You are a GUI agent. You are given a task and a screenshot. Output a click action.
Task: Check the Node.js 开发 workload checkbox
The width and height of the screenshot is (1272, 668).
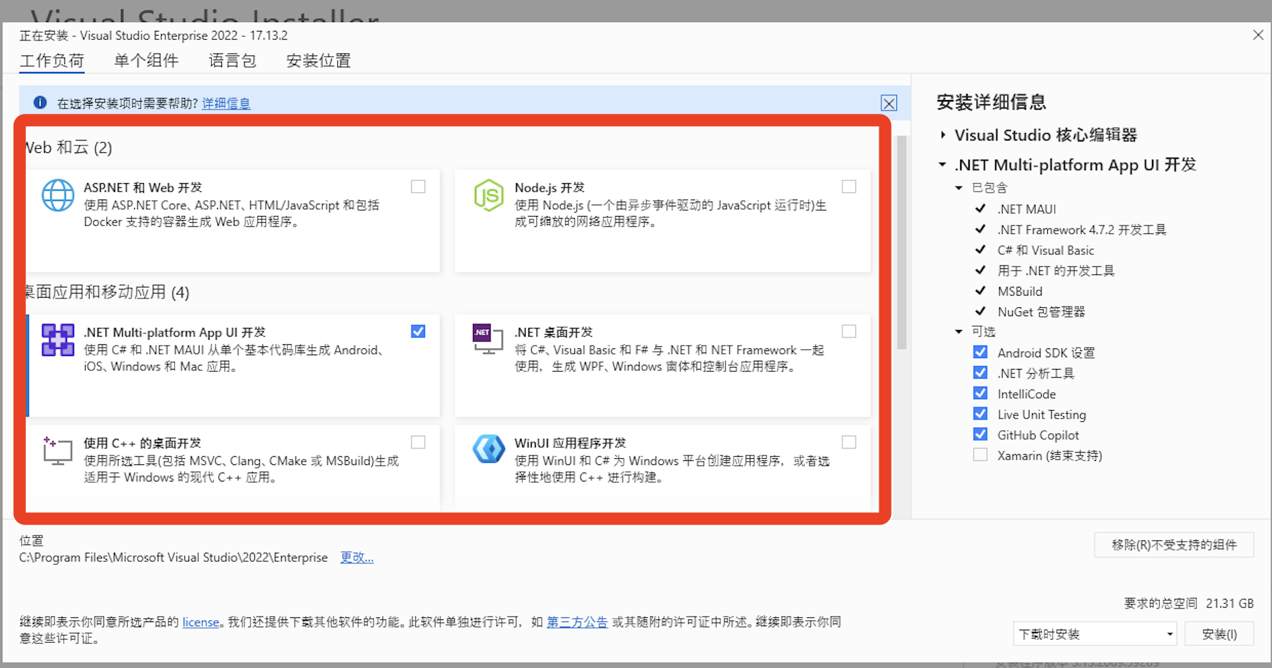pos(849,186)
